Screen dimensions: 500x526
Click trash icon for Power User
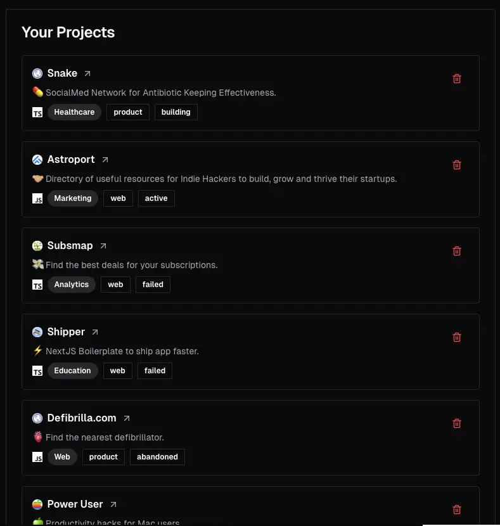[457, 510]
